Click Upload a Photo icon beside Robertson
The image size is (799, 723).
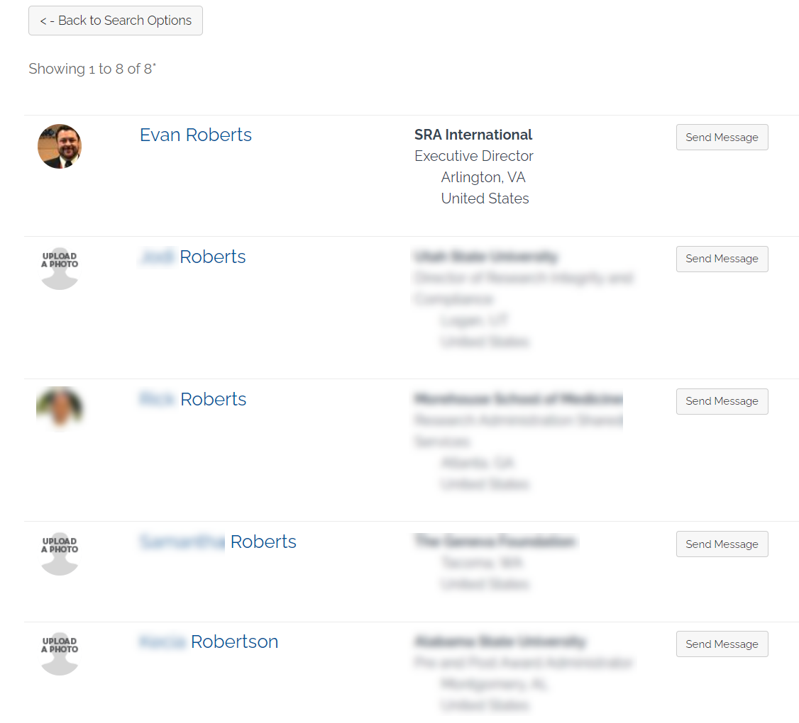point(60,654)
